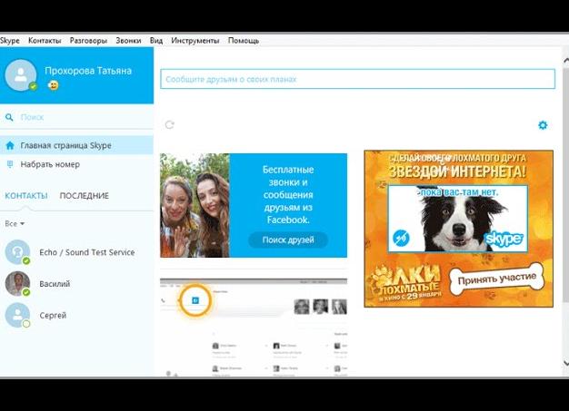Open the Контакты menu
This screenshot has height=411, width=569.
[45, 41]
